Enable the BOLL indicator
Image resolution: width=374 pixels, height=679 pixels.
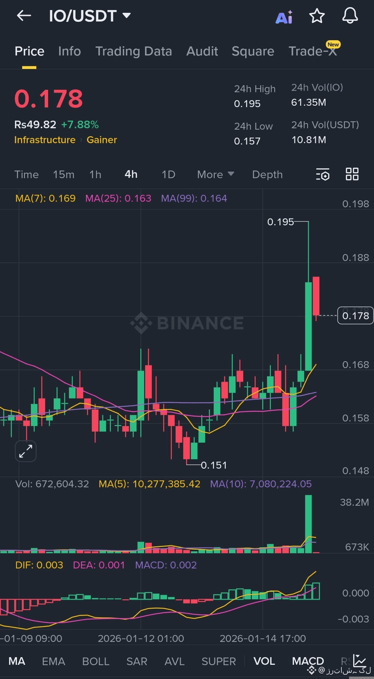[96, 661]
